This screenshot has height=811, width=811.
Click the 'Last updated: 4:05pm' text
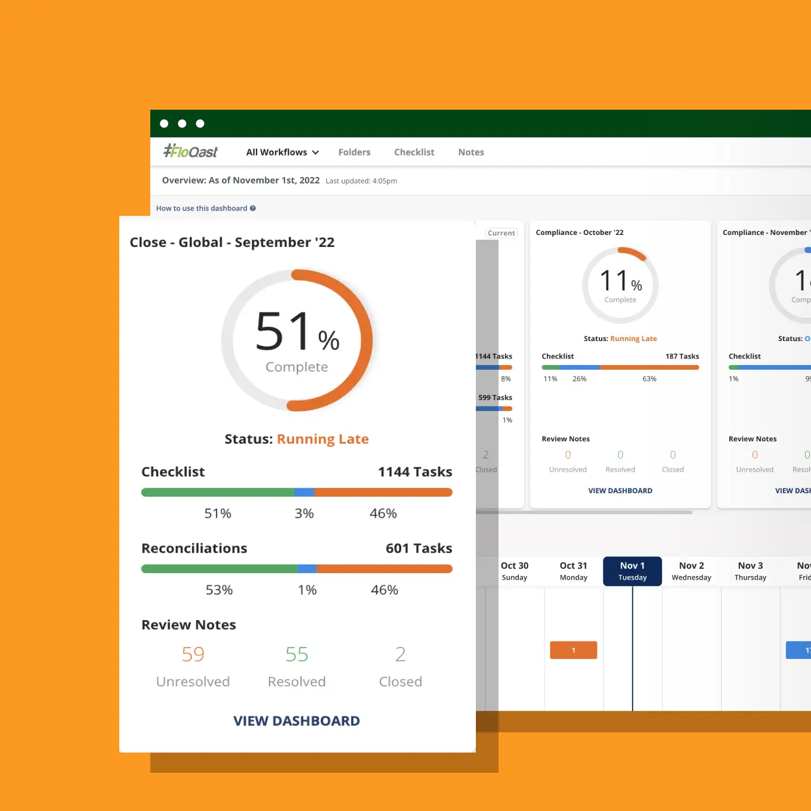[x=361, y=181]
